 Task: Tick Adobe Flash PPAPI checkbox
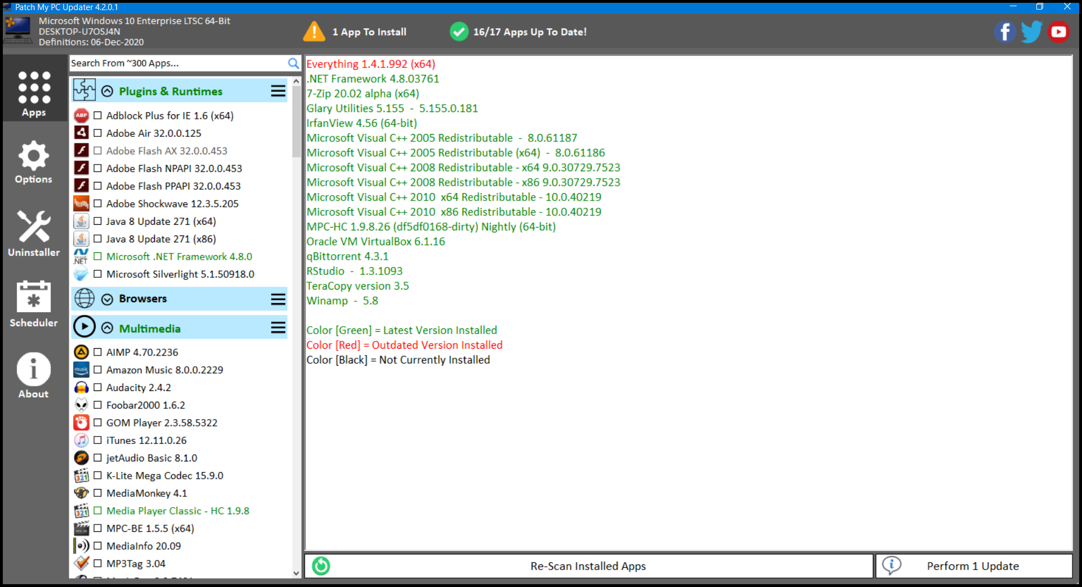click(x=97, y=186)
